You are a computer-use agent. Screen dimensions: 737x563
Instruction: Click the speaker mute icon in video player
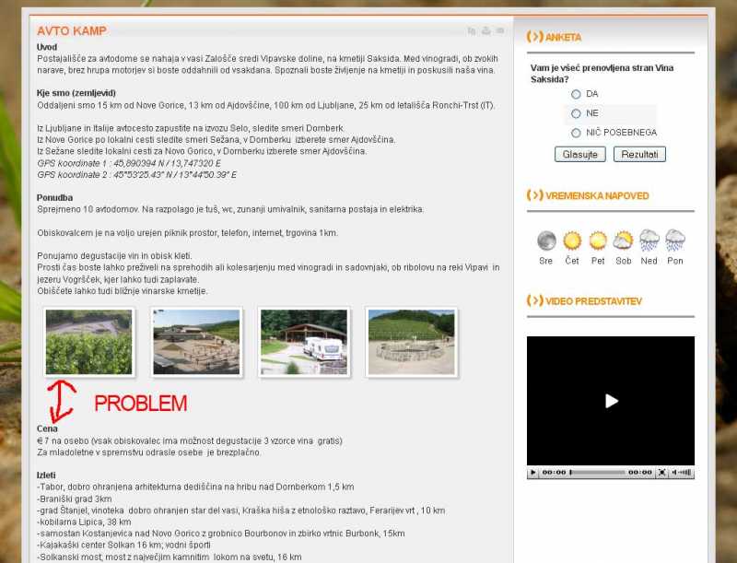coord(674,473)
